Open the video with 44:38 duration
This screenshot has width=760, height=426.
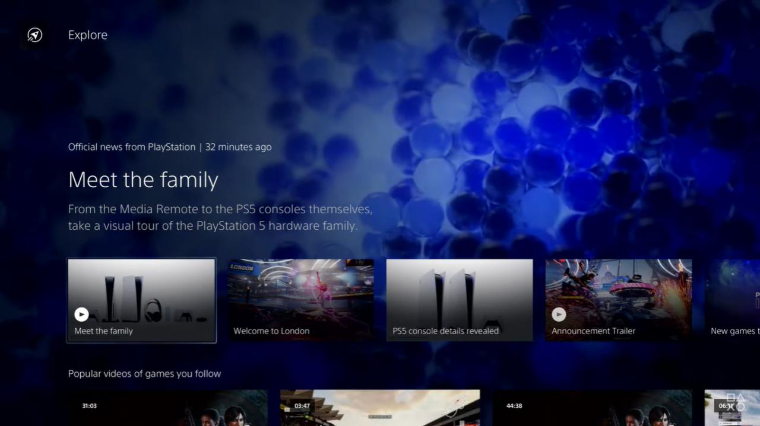tap(592, 408)
